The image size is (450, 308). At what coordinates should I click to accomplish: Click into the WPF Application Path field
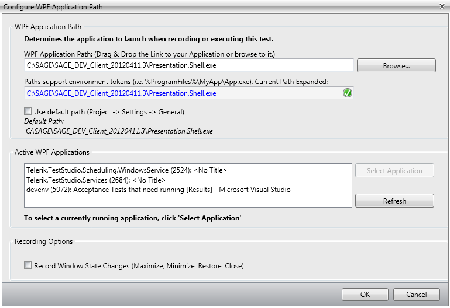pos(188,65)
